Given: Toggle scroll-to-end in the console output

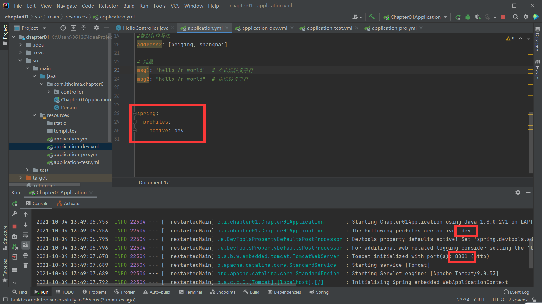Looking at the screenshot, I should [26, 244].
